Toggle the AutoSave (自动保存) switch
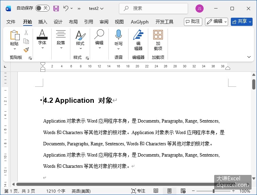This screenshot has height=195, width=257. [x=42, y=8]
